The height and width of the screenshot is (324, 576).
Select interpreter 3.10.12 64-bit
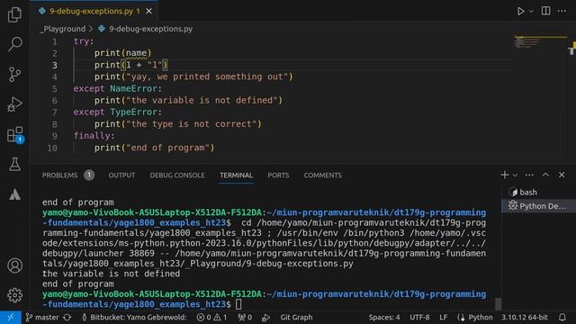[x=525, y=318]
